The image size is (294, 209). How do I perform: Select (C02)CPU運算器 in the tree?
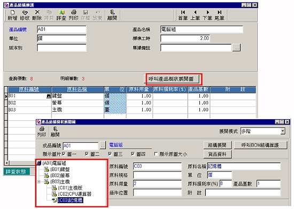[x=74, y=194]
